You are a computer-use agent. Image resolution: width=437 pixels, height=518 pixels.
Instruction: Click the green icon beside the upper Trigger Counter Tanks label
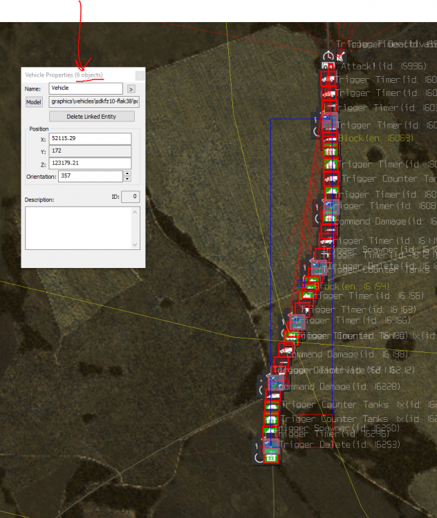pos(272,406)
